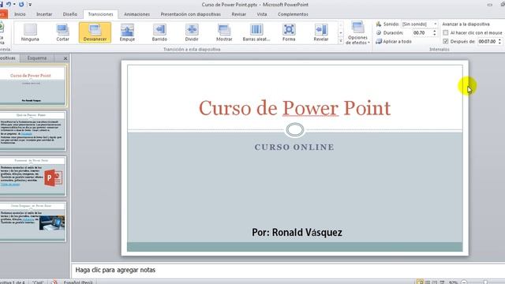The image size is (505, 284).
Task: Click the 'CURSO ONLINE' subtitle text
Action: [294, 148]
